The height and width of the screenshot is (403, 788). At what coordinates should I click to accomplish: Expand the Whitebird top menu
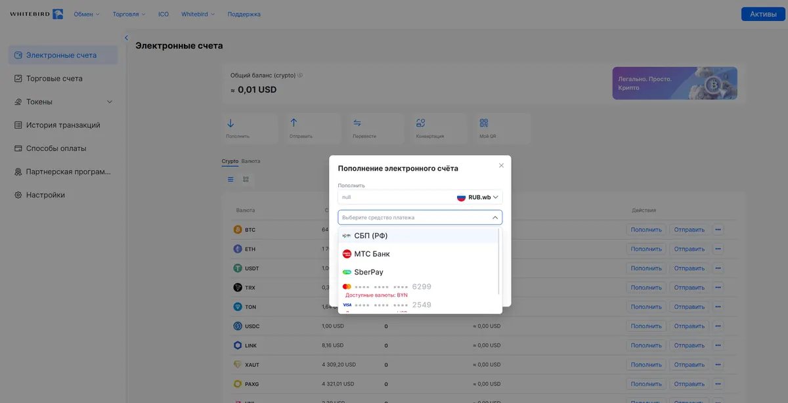(x=198, y=14)
